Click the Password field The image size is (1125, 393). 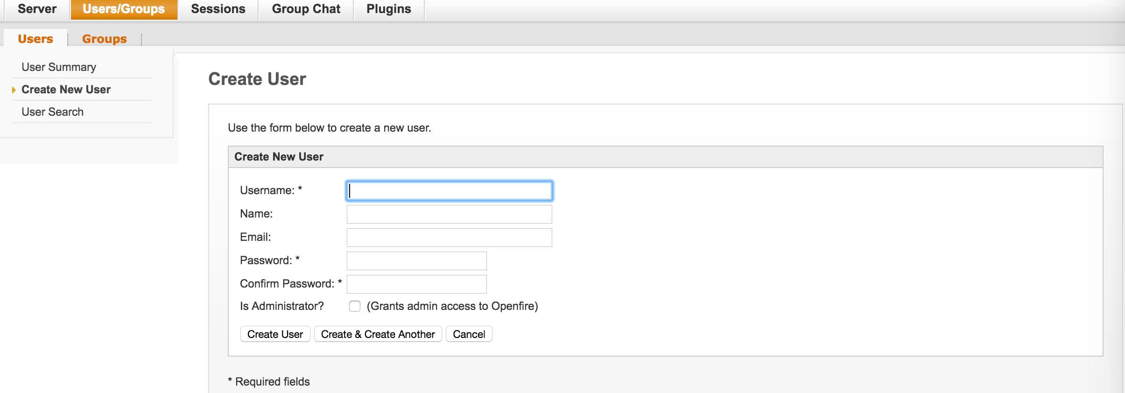(x=417, y=261)
